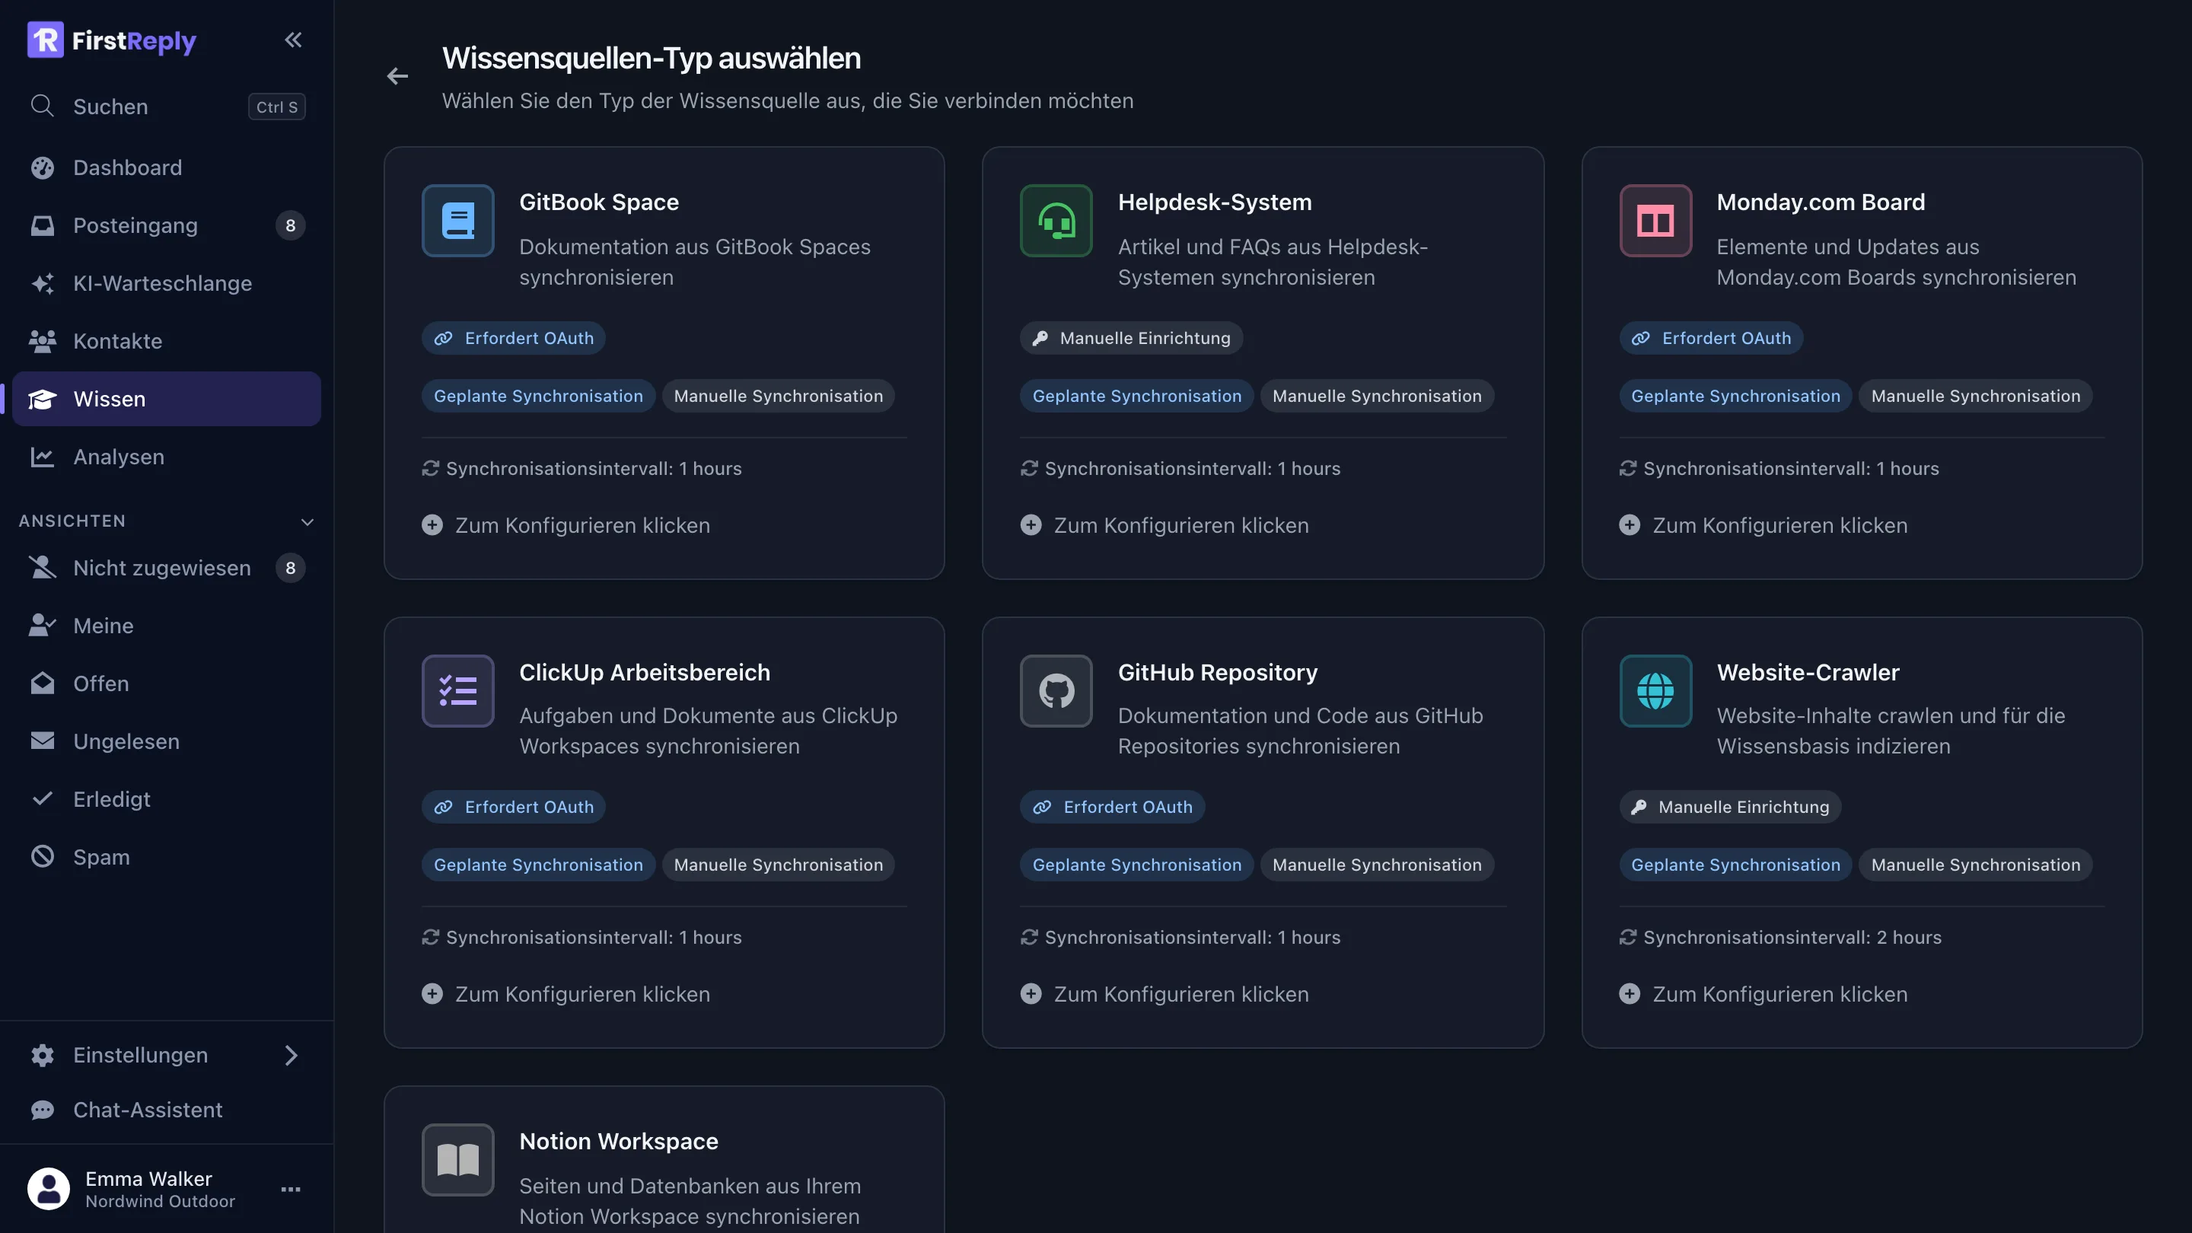Collapse the ANSICHTEN section chevron
The image size is (2192, 1233).
coord(307,521)
